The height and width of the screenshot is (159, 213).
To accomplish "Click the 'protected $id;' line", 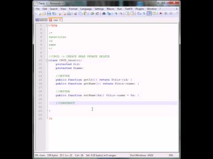I will 68,64.
